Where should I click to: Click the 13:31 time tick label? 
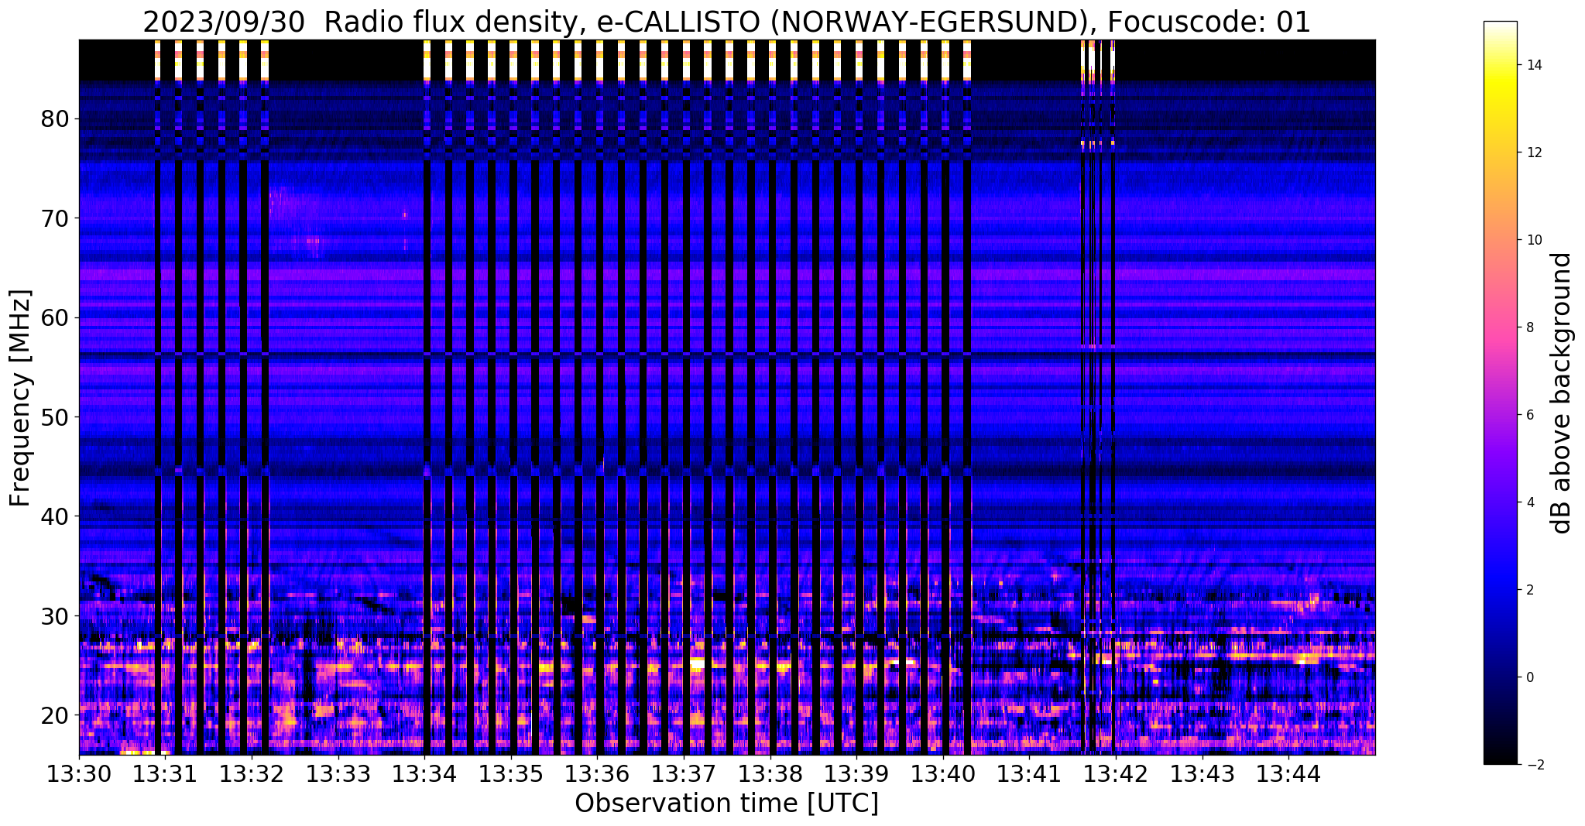[165, 774]
